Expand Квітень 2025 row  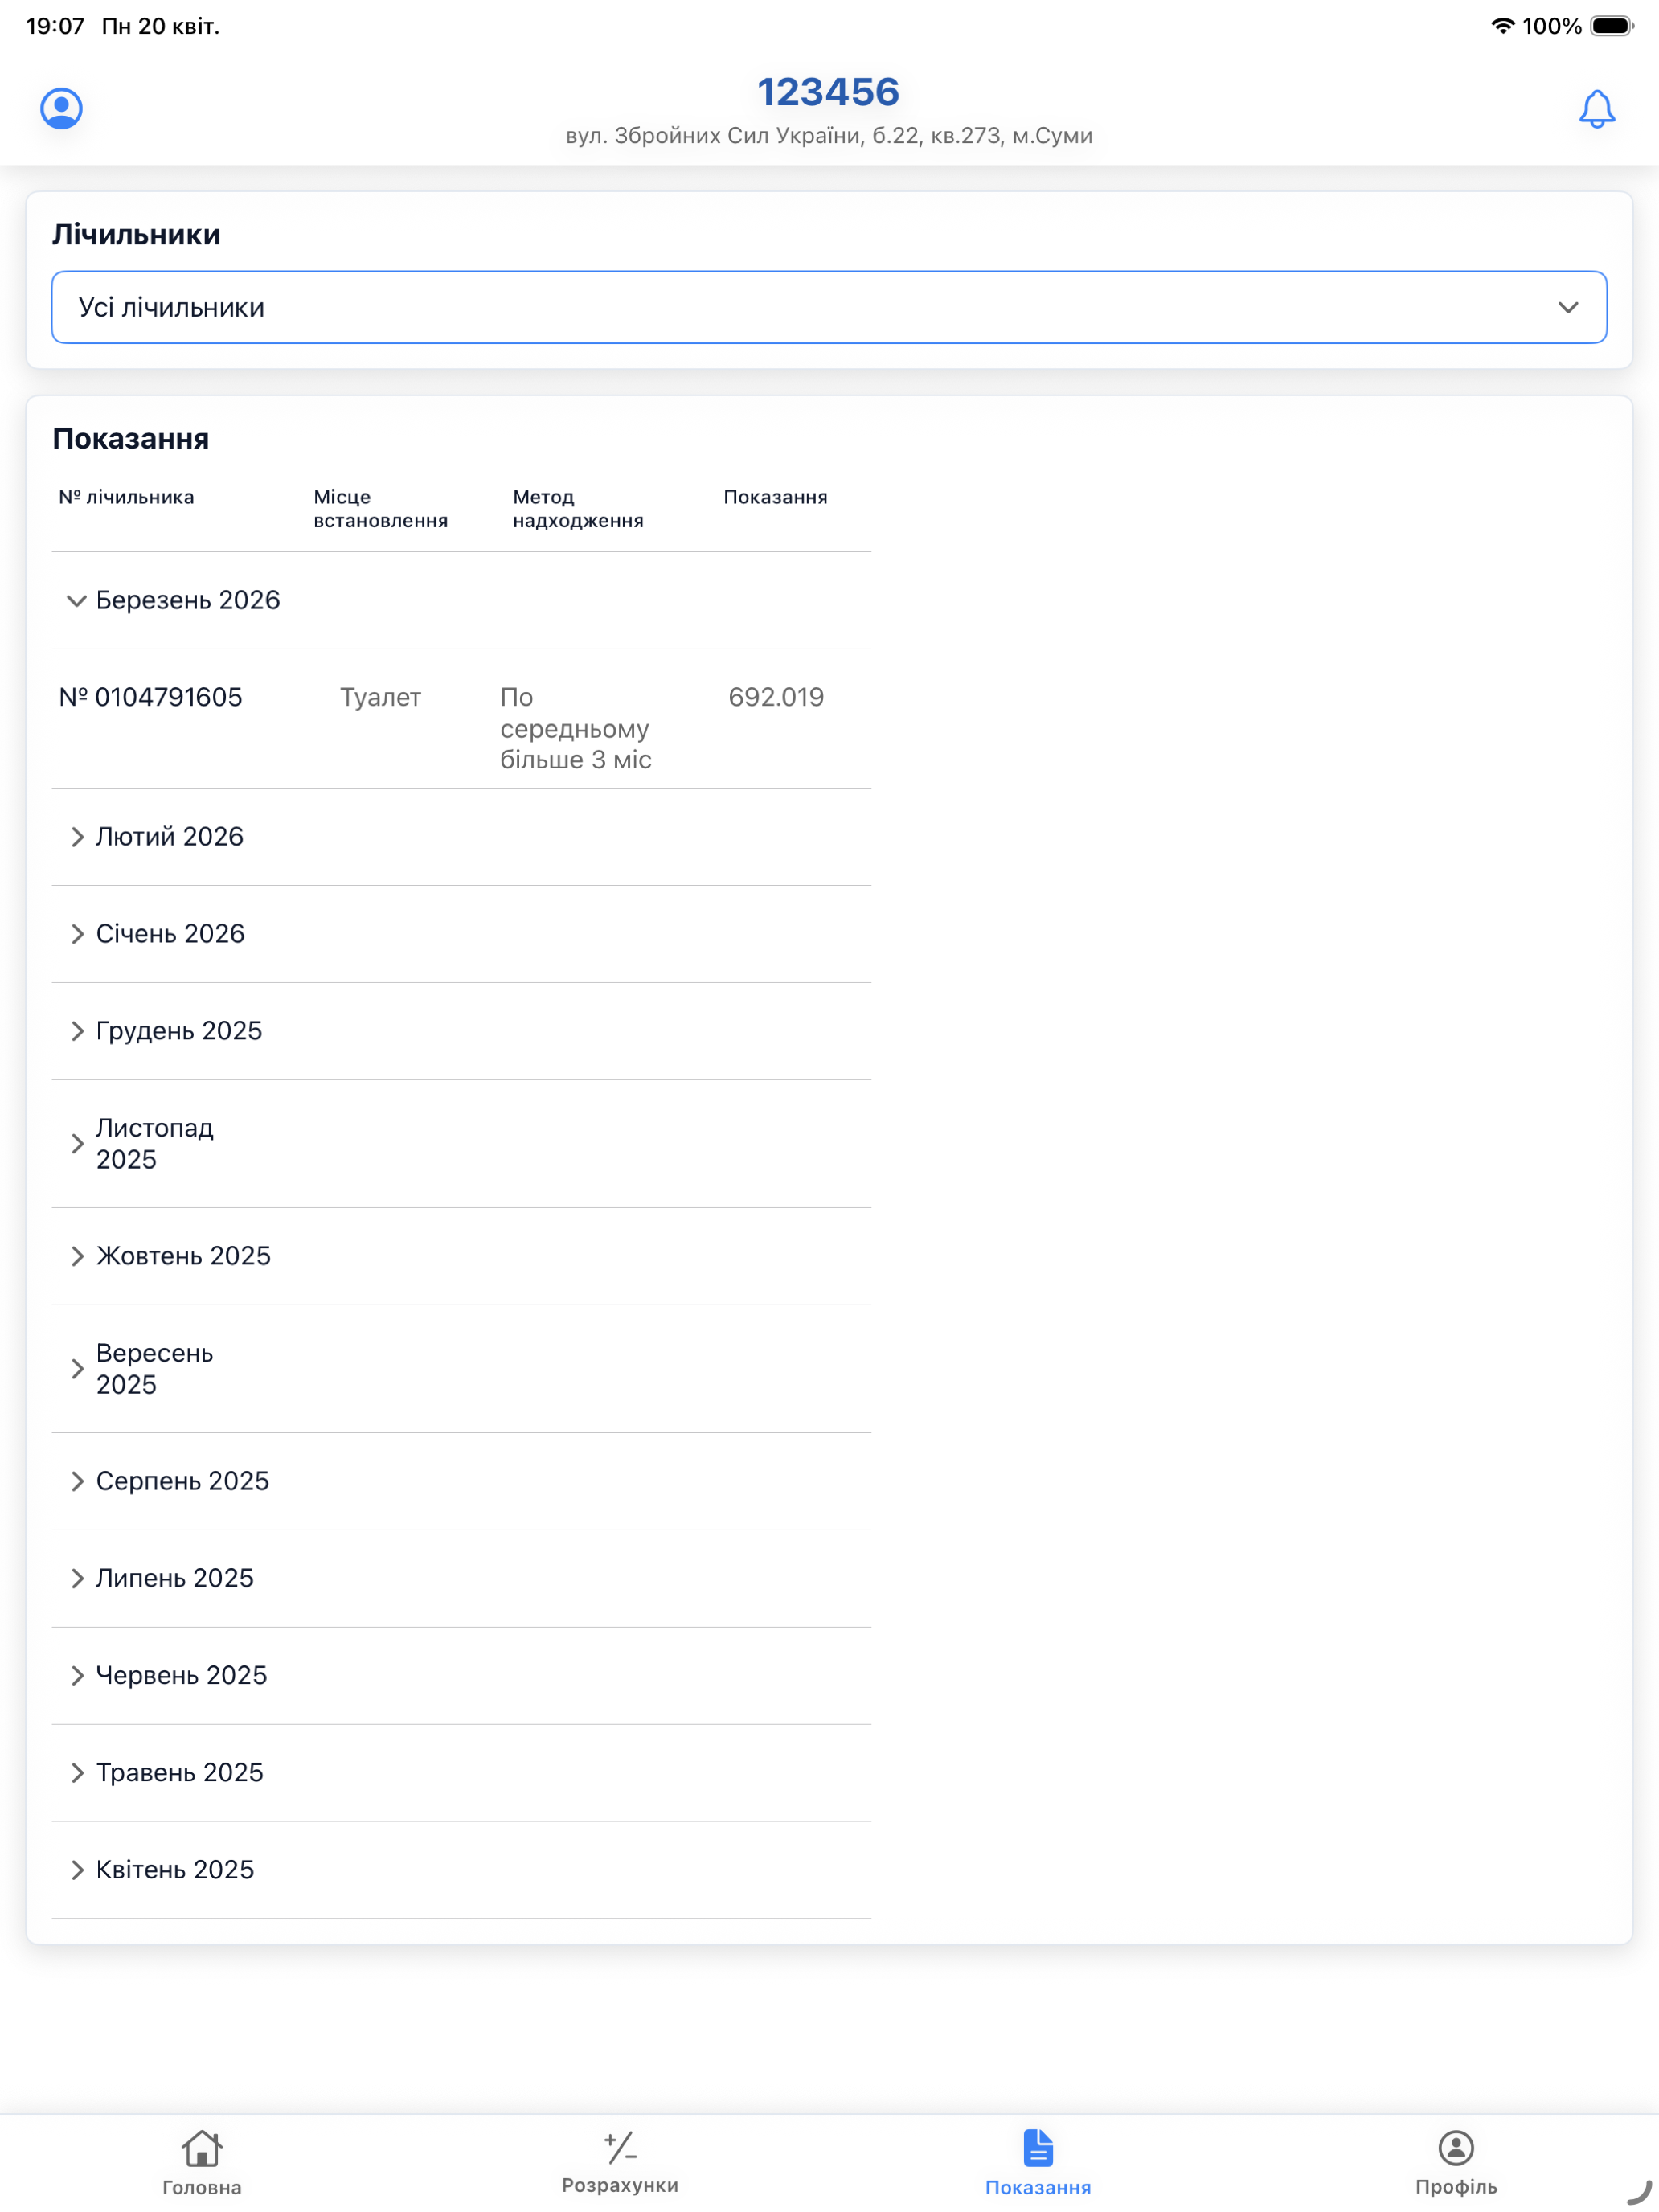(461, 1869)
